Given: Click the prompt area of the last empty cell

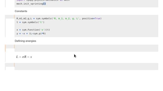Looking at the screenshot, I should pyautogui.click(x=10, y=65).
